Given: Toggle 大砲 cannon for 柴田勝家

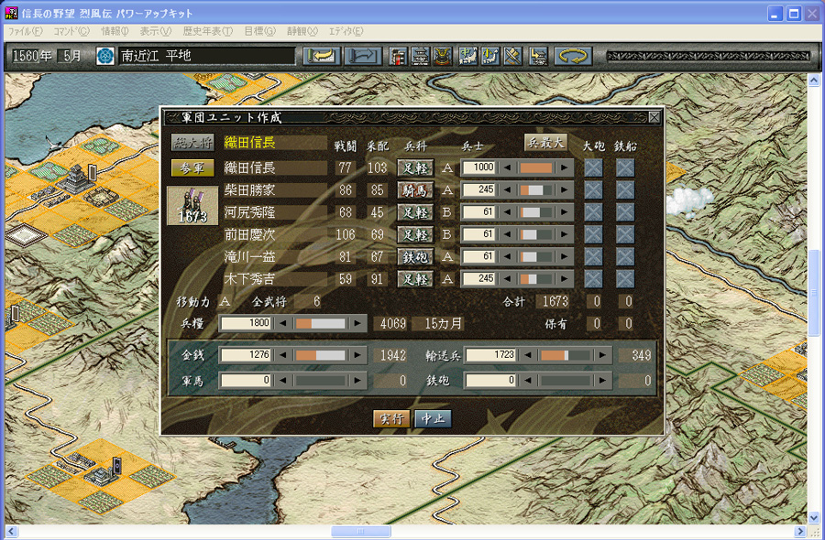Looking at the screenshot, I should coord(593,190).
